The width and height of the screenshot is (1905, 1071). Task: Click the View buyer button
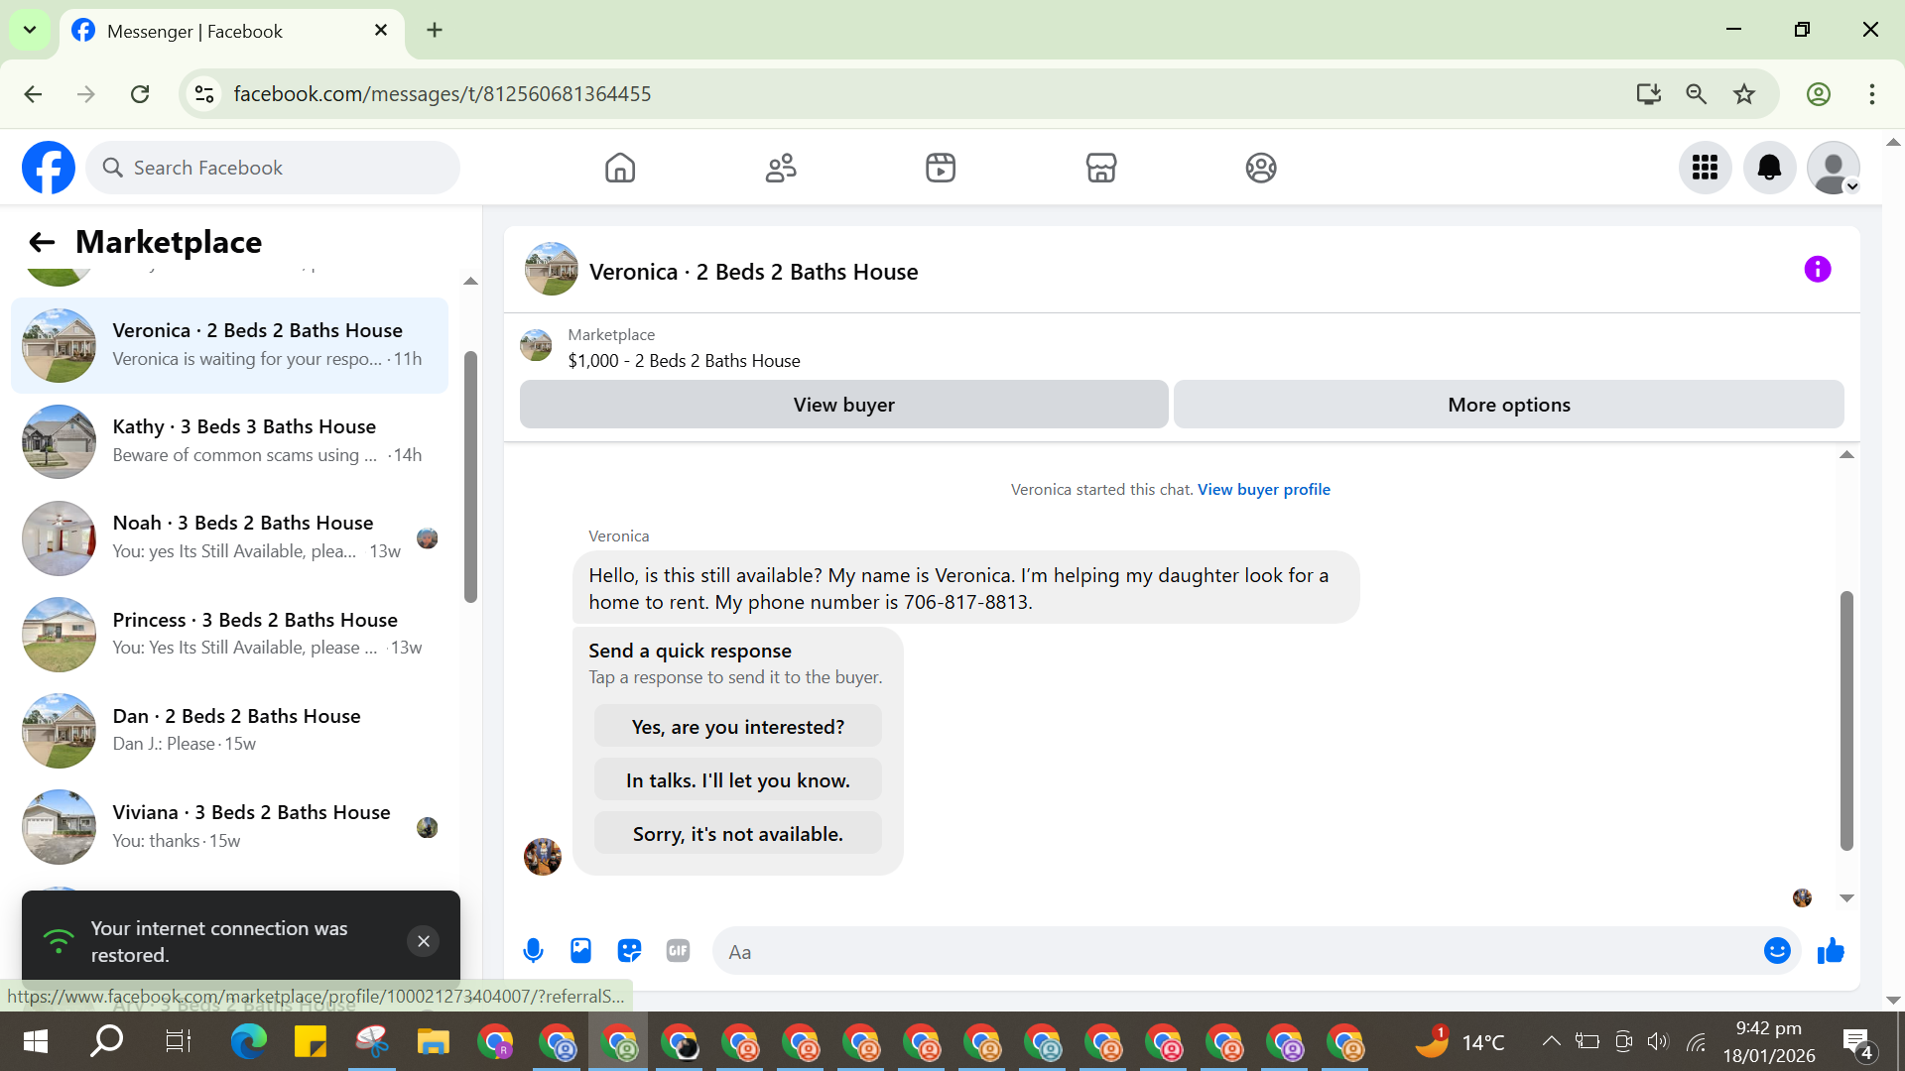pyautogui.click(x=843, y=405)
